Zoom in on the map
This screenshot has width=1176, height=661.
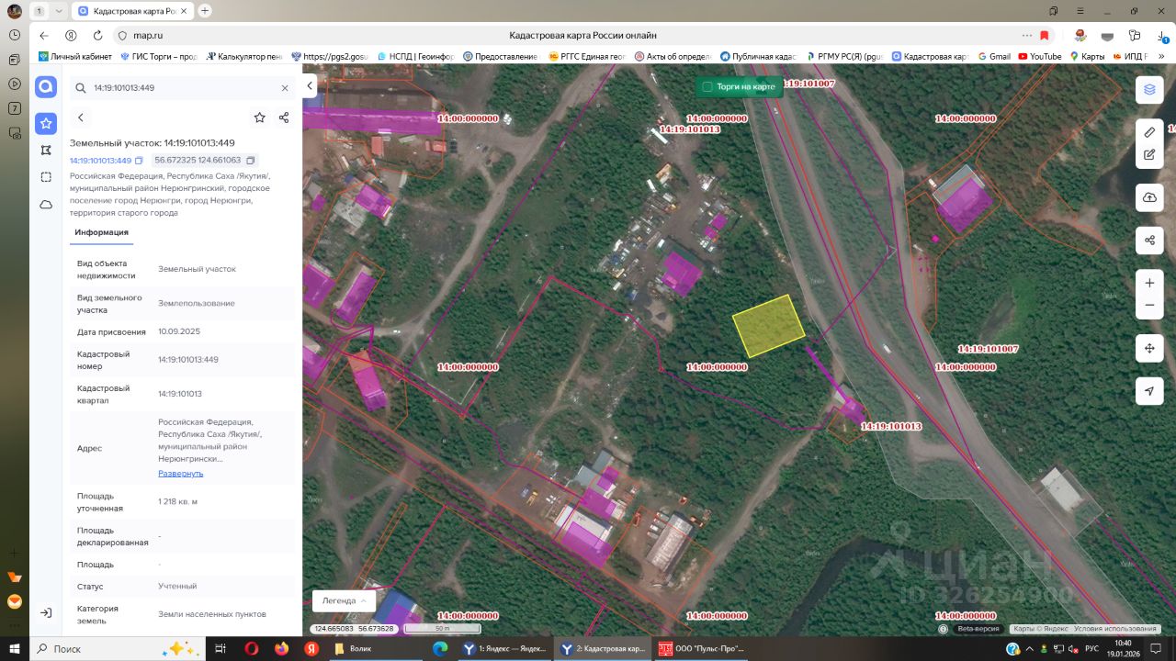pos(1149,283)
